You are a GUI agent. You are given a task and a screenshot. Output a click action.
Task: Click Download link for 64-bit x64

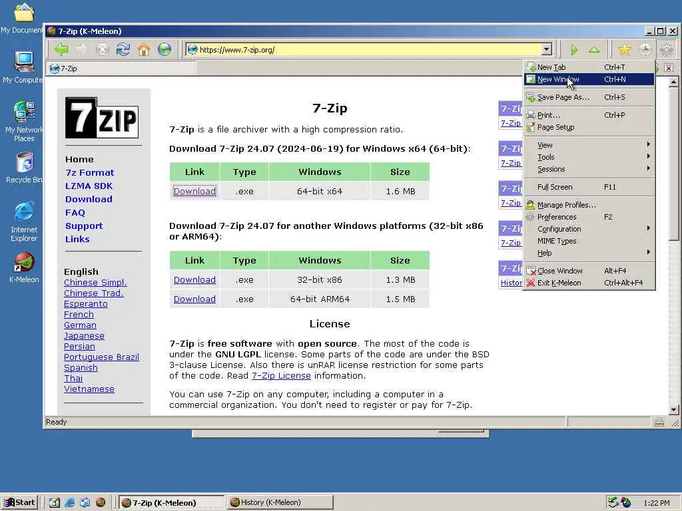click(194, 191)
